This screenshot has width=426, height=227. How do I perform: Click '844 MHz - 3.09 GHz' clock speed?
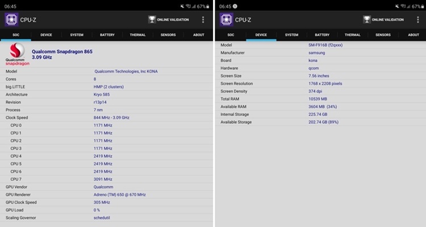pyautogui.click(x=111, y=117)
